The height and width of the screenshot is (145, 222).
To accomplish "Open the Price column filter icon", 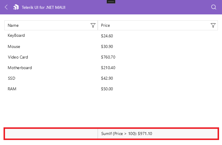I will 213,26.
